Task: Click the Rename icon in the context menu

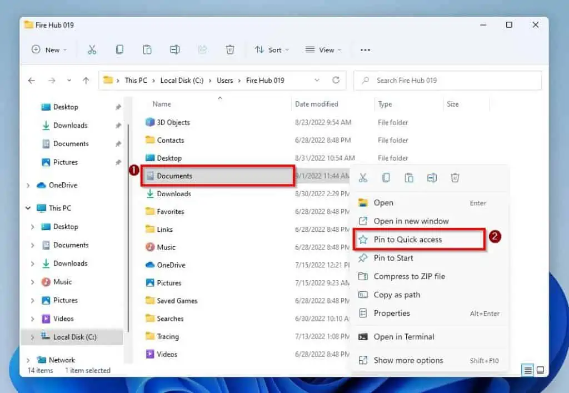Action: (x=432, y=178)
